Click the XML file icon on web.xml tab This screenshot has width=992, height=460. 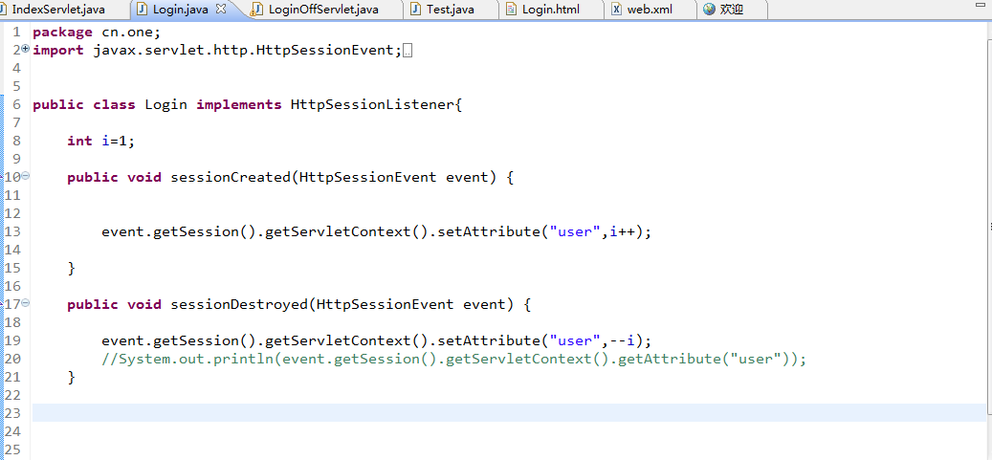616,10
